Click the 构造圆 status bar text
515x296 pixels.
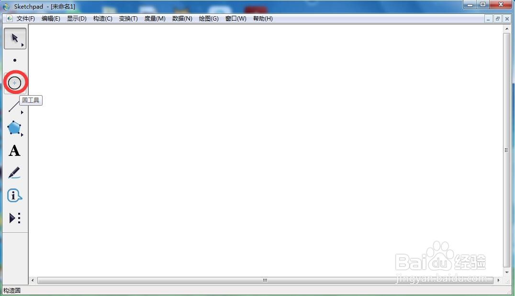[x=12, y=291]
